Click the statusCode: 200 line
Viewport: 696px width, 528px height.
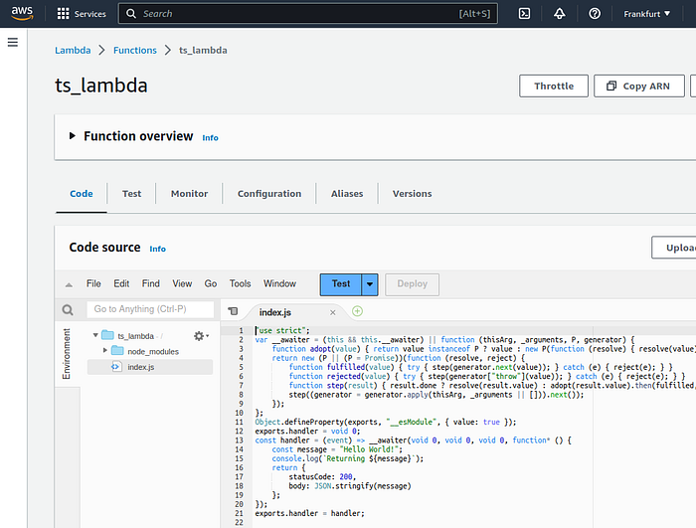coord(322,477)
